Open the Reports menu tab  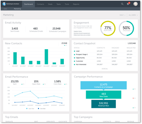coord(76,4)
